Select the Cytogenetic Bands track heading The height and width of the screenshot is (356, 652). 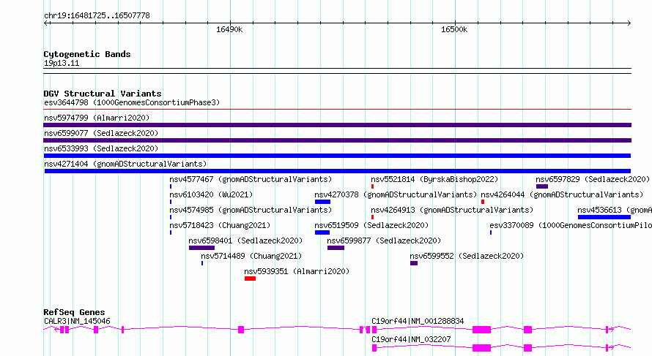tap(87, 54)
